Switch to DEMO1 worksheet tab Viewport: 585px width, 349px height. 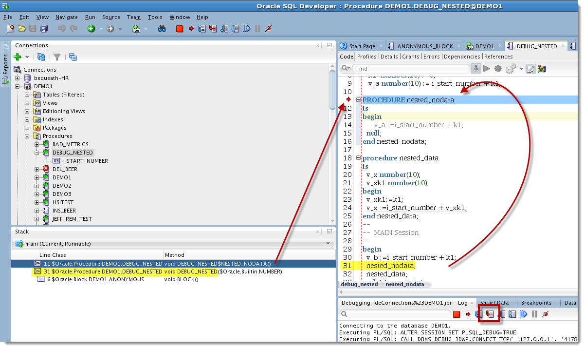pos(484,46)
